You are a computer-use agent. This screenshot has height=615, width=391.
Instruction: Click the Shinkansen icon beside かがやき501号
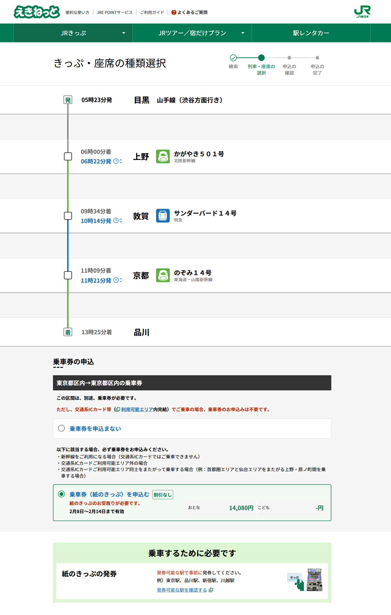163,157
